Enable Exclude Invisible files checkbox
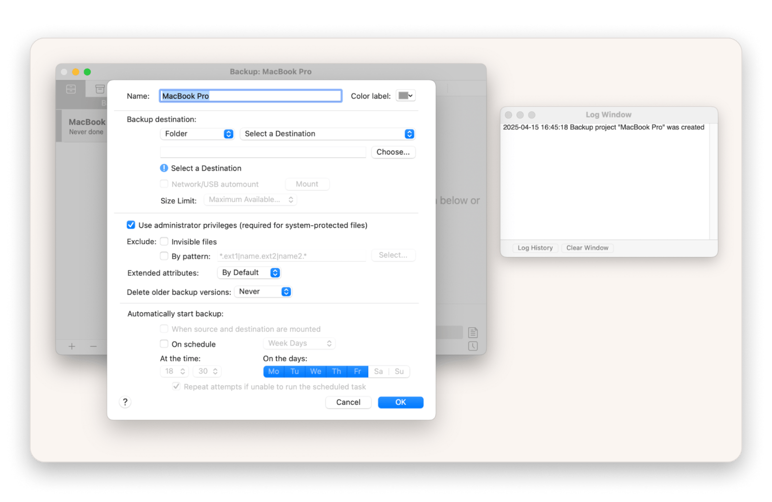Screen dimensions: 772x502 [164, 242]
